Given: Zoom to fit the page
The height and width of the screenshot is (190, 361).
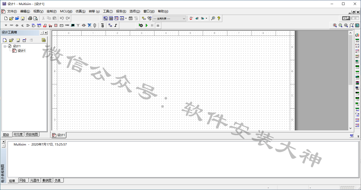Looking at the screenshot, I should pos(352,25).
